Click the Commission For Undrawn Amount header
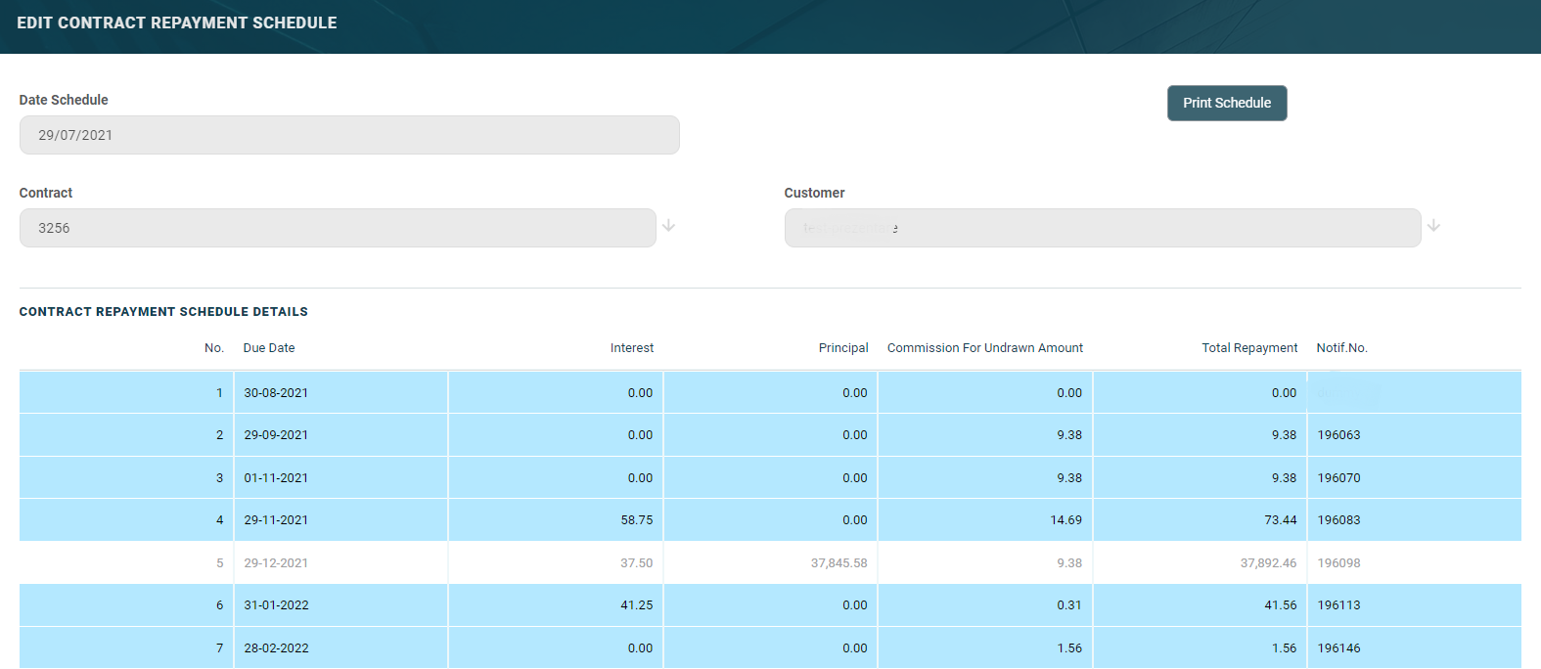 984,348
